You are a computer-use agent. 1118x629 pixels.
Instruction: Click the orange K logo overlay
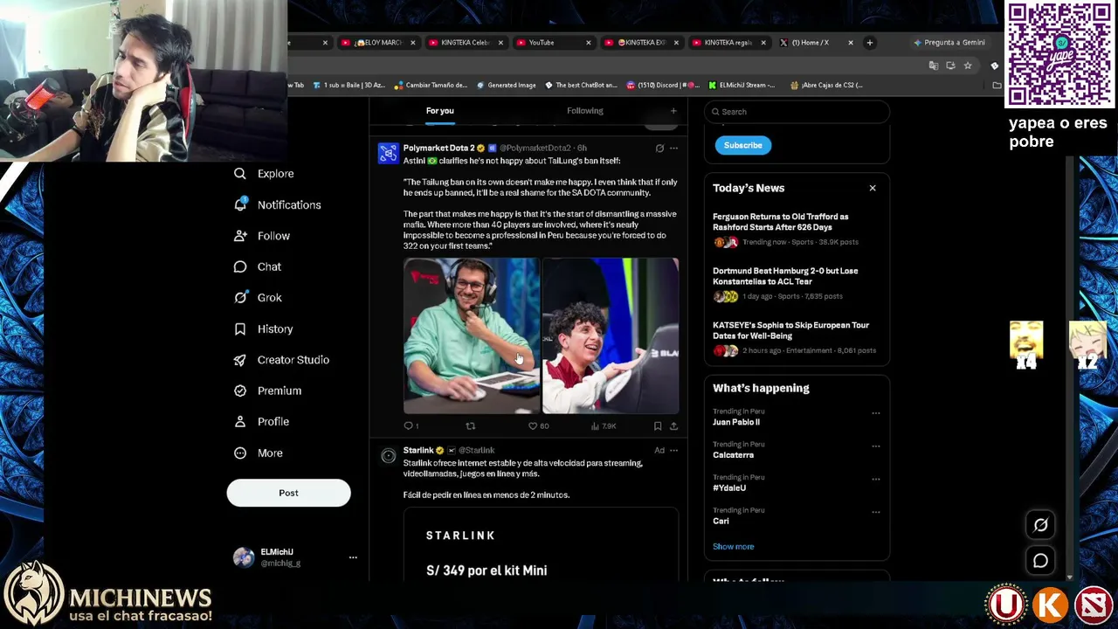pos(1051,604)
